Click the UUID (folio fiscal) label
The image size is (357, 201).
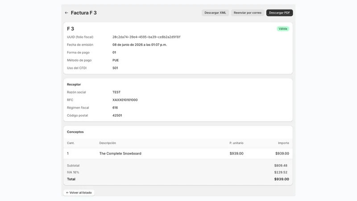point(80,37)
